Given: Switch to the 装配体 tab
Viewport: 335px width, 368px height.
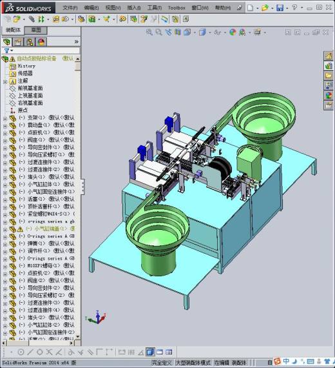Looking at the screenshot, I should [13, 30].
